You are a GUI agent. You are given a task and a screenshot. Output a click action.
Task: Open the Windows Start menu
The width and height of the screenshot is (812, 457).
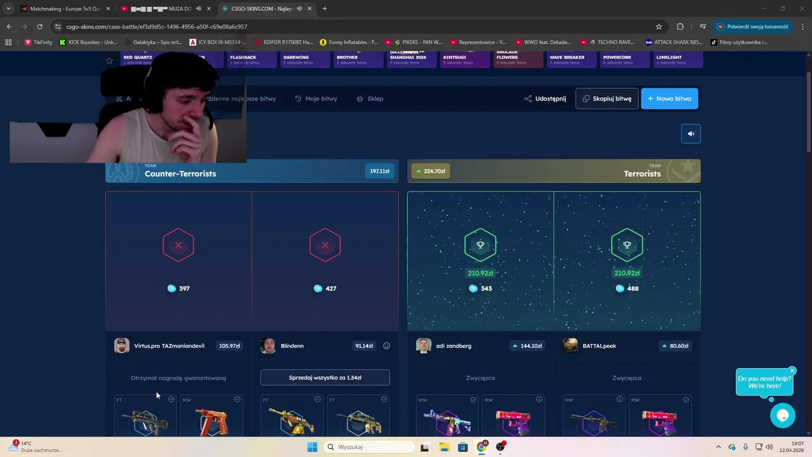click(312, 447)
